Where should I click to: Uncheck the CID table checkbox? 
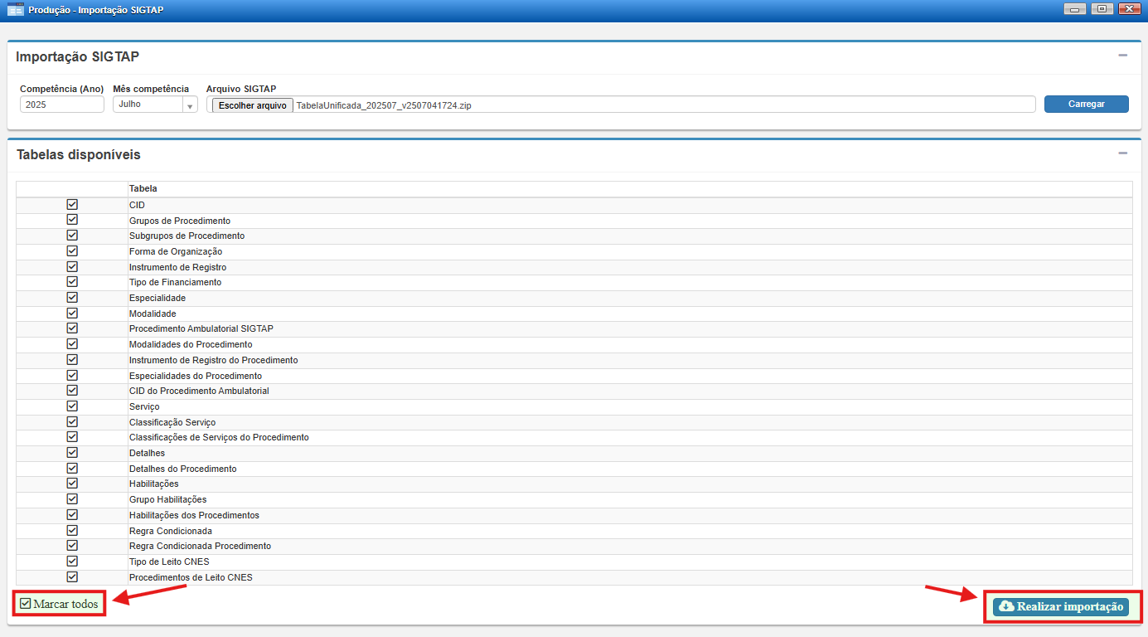click(x=72, y=204)
